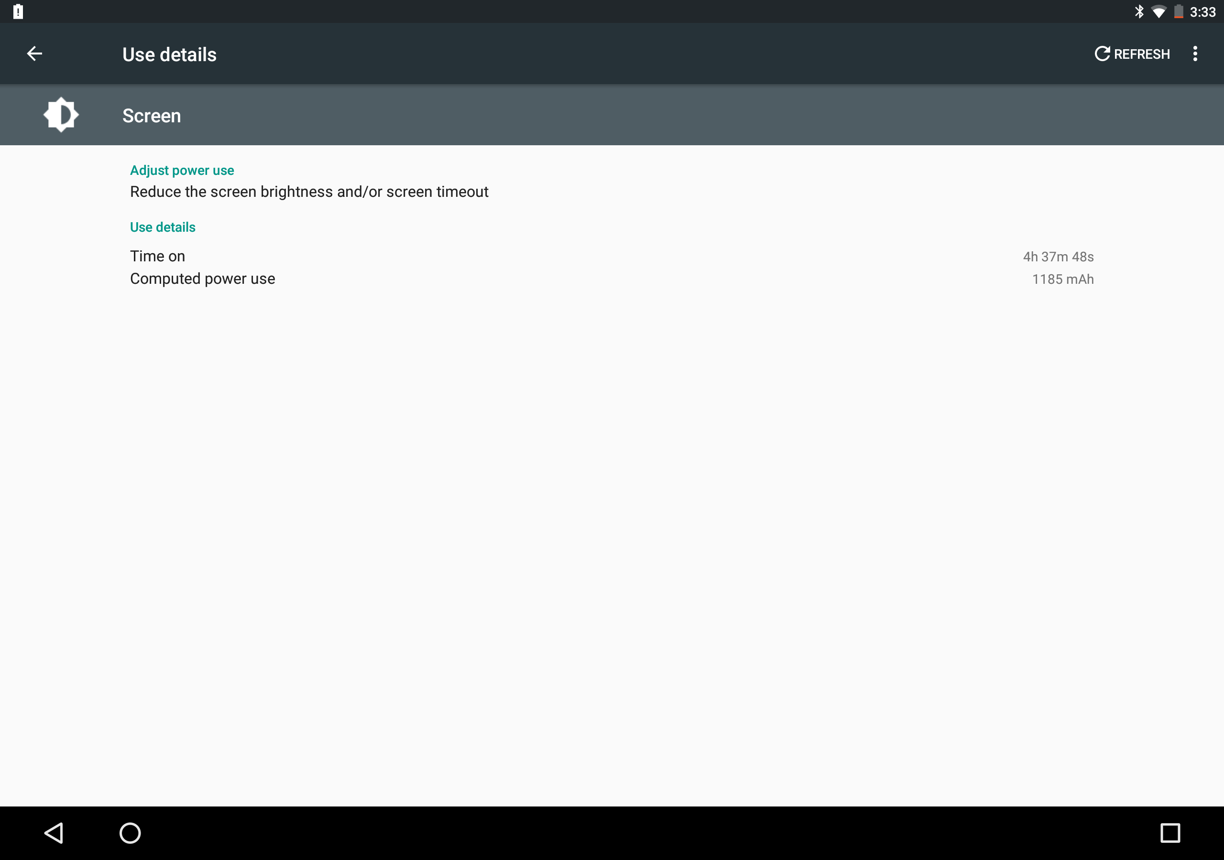The height and width of the screenshot is (860, 1224).
Task: Tap the battery status bar icon
Action: click(x=1178, y=12)
